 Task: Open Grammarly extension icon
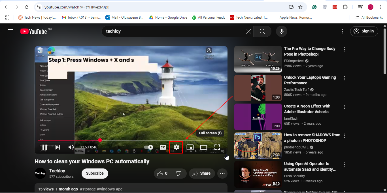[x=314, y=7]
